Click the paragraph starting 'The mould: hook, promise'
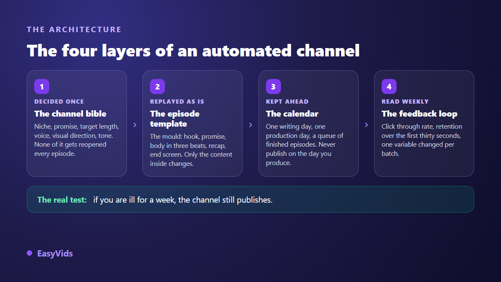The height and width of the screenshot is (282, 501). coord(191,150)
